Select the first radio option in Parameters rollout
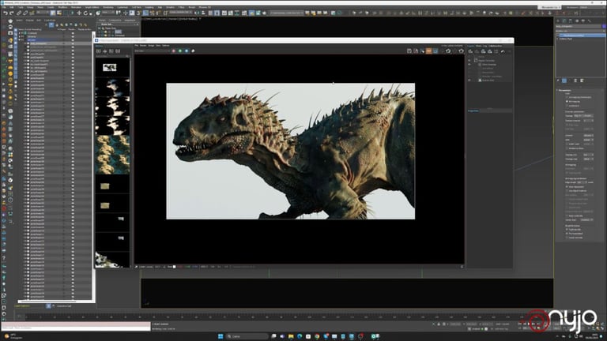The image size is (607, 341). point(567,97)
